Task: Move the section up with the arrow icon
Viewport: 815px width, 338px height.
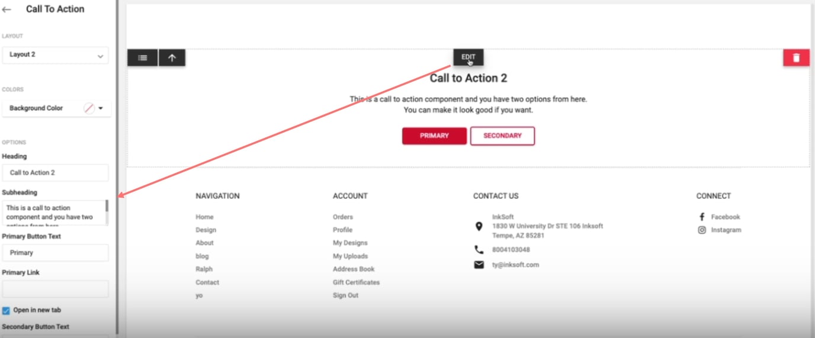Action: pos(172,57)
